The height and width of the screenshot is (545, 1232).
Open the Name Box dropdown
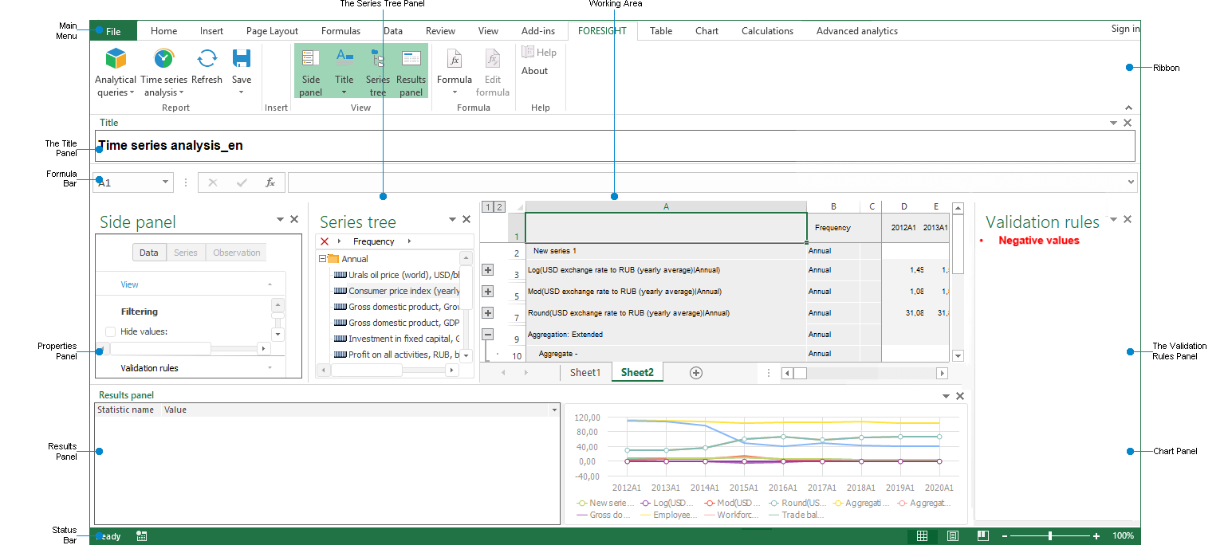[166, 182]
